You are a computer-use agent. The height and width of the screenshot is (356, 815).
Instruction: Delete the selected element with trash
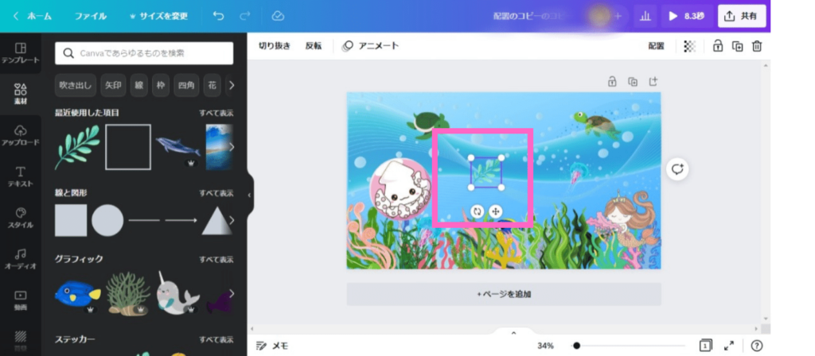pos(757,45)
